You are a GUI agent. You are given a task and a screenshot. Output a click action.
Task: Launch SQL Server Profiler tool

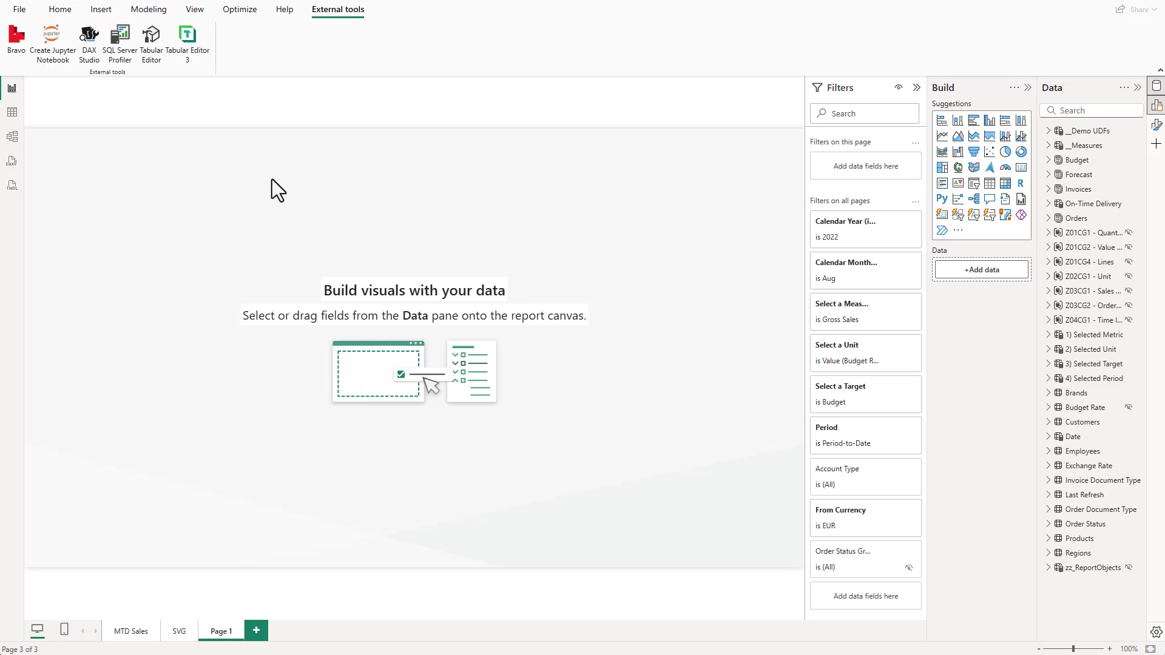120,44
